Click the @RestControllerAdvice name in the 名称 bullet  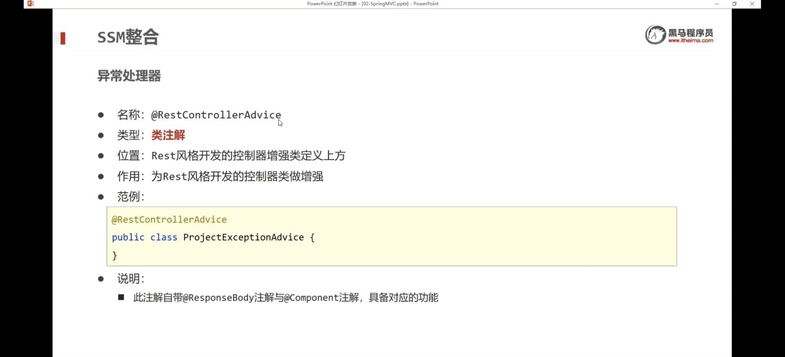216,115
